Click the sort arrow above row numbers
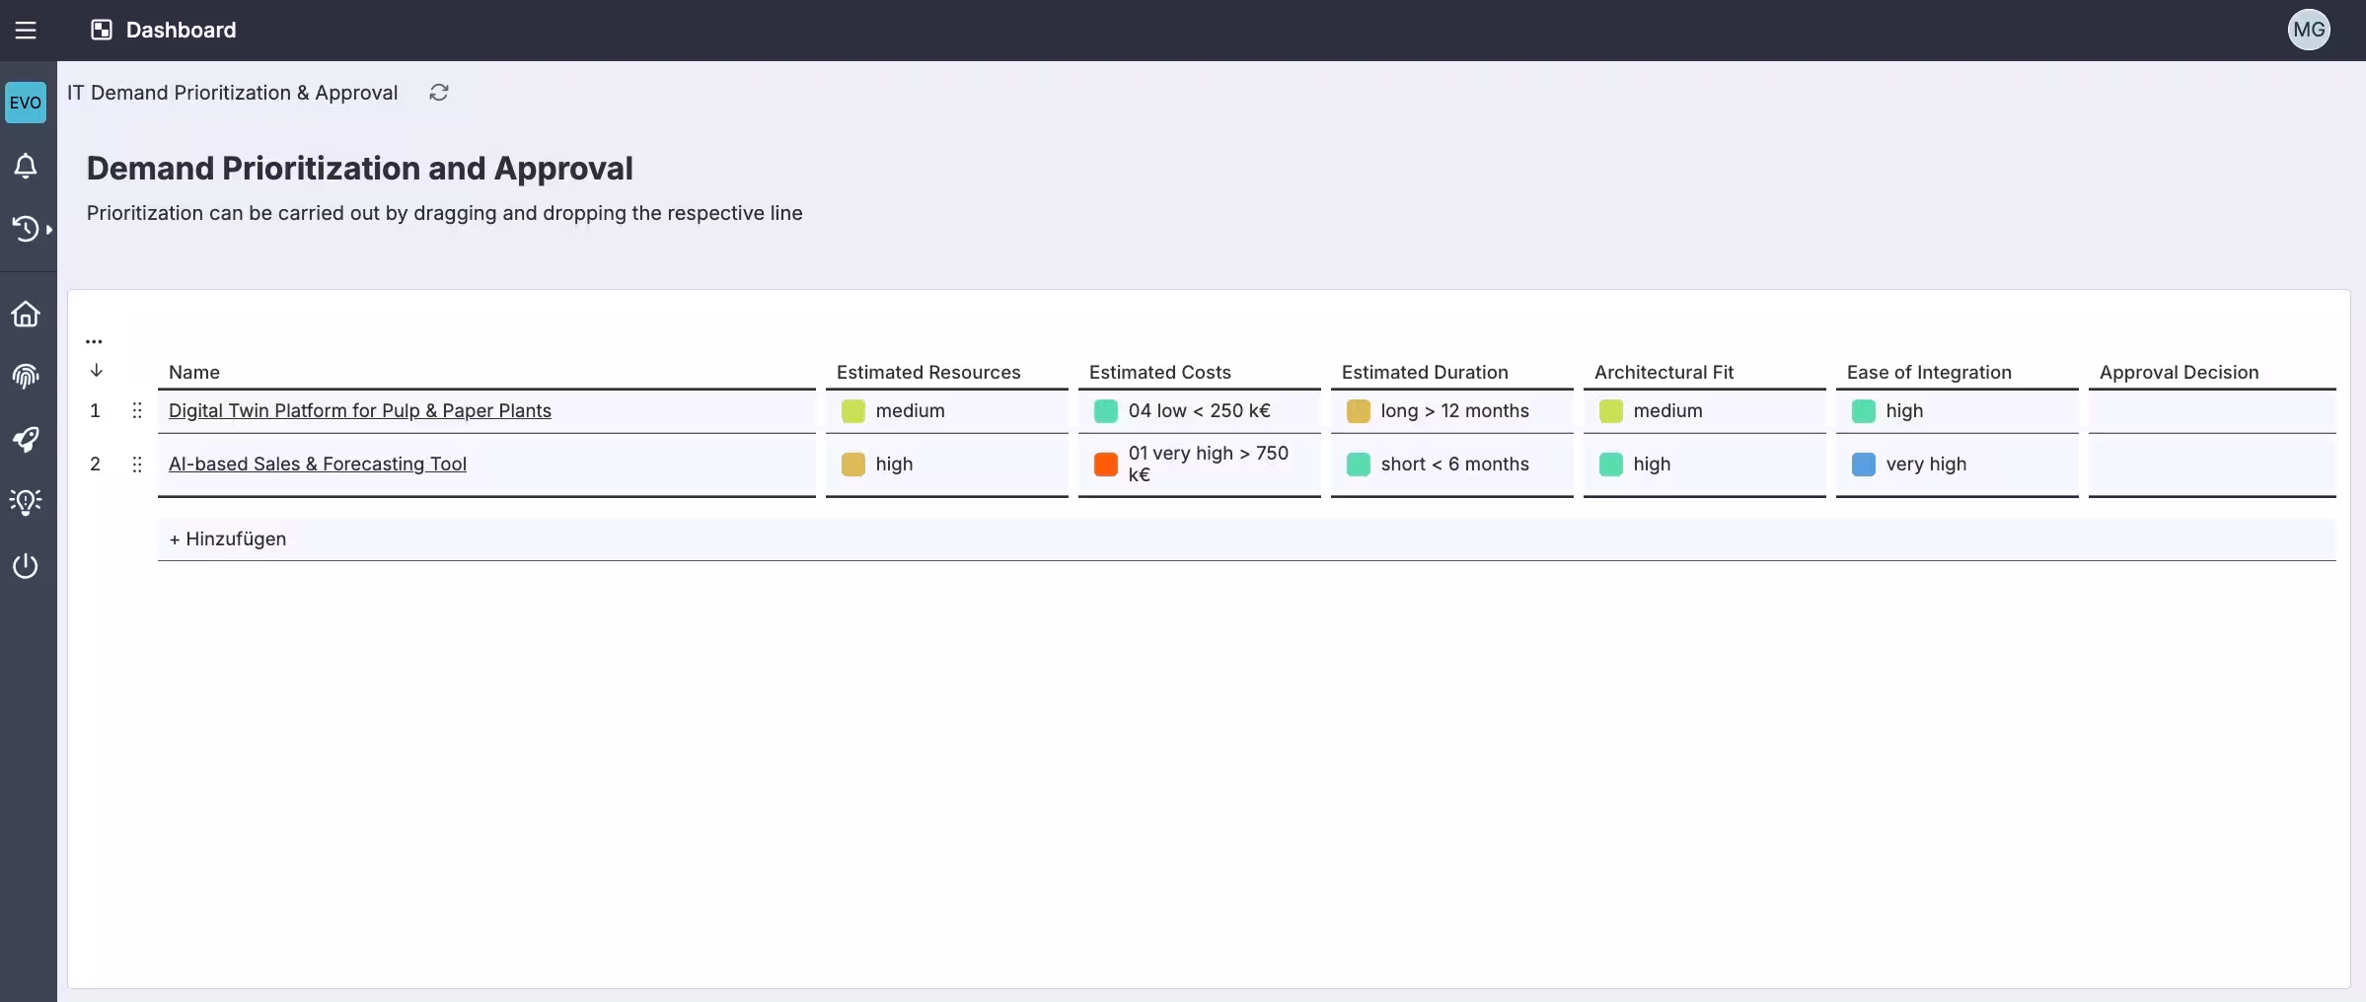 pyautogui.click(x=97, y=371)
